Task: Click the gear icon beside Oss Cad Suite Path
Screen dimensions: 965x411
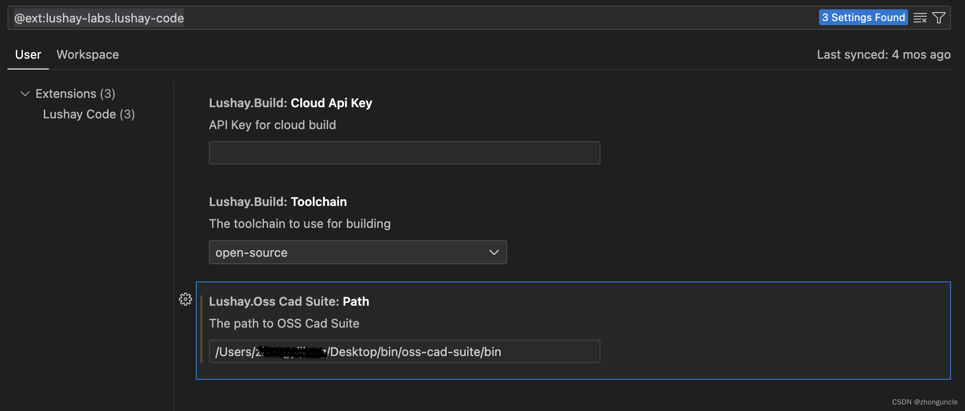Action: (186, 299)
